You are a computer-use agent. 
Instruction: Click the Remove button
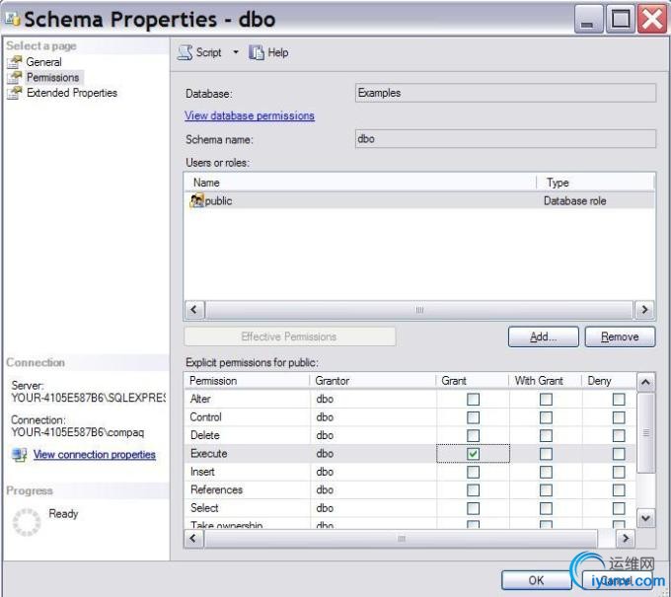click(620, 336)
